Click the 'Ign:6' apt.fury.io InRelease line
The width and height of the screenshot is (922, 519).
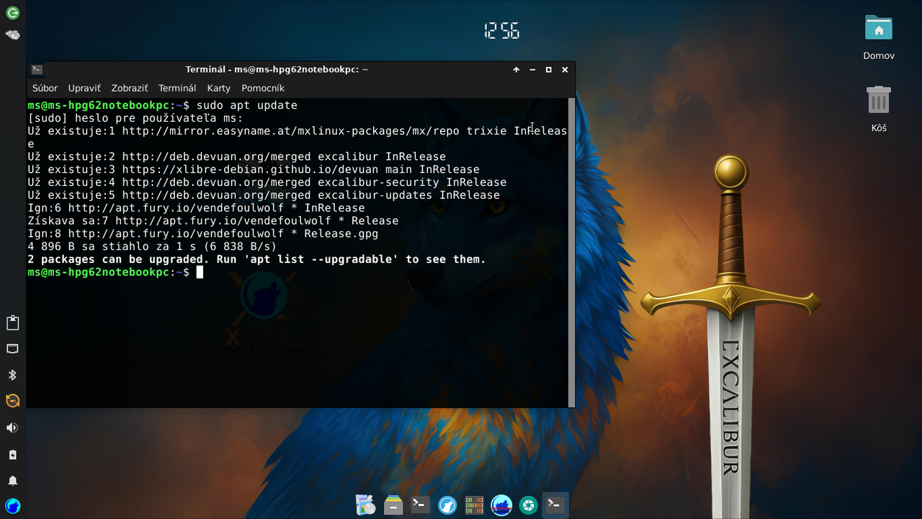pyautogui.click(x=197, y=208)
